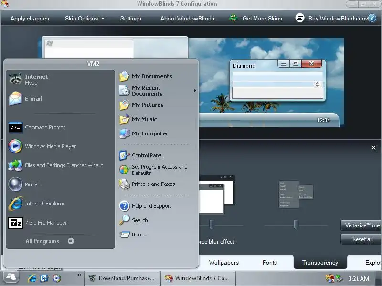This screenshot has height=286, width=382.
Task: Switch to the Wallpapers tab
Action: click(x=223, y=263)
